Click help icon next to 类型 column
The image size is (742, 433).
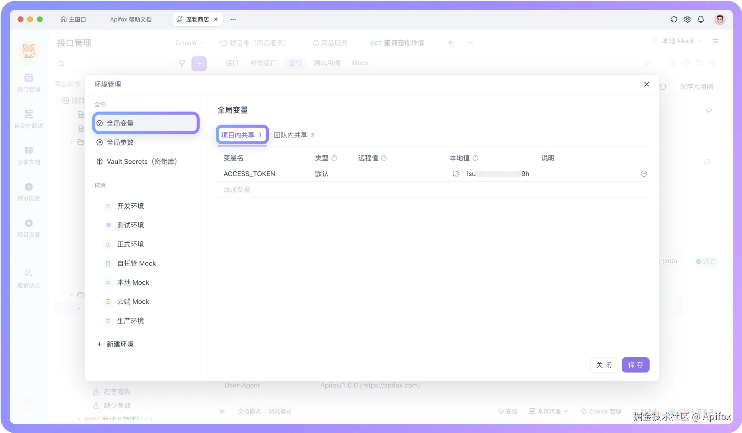(x=334, y=158)
